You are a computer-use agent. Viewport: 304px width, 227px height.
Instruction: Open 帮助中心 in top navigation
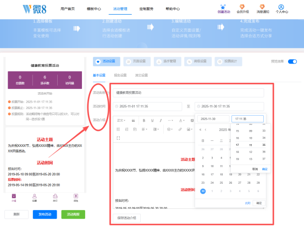pos(173,9)
